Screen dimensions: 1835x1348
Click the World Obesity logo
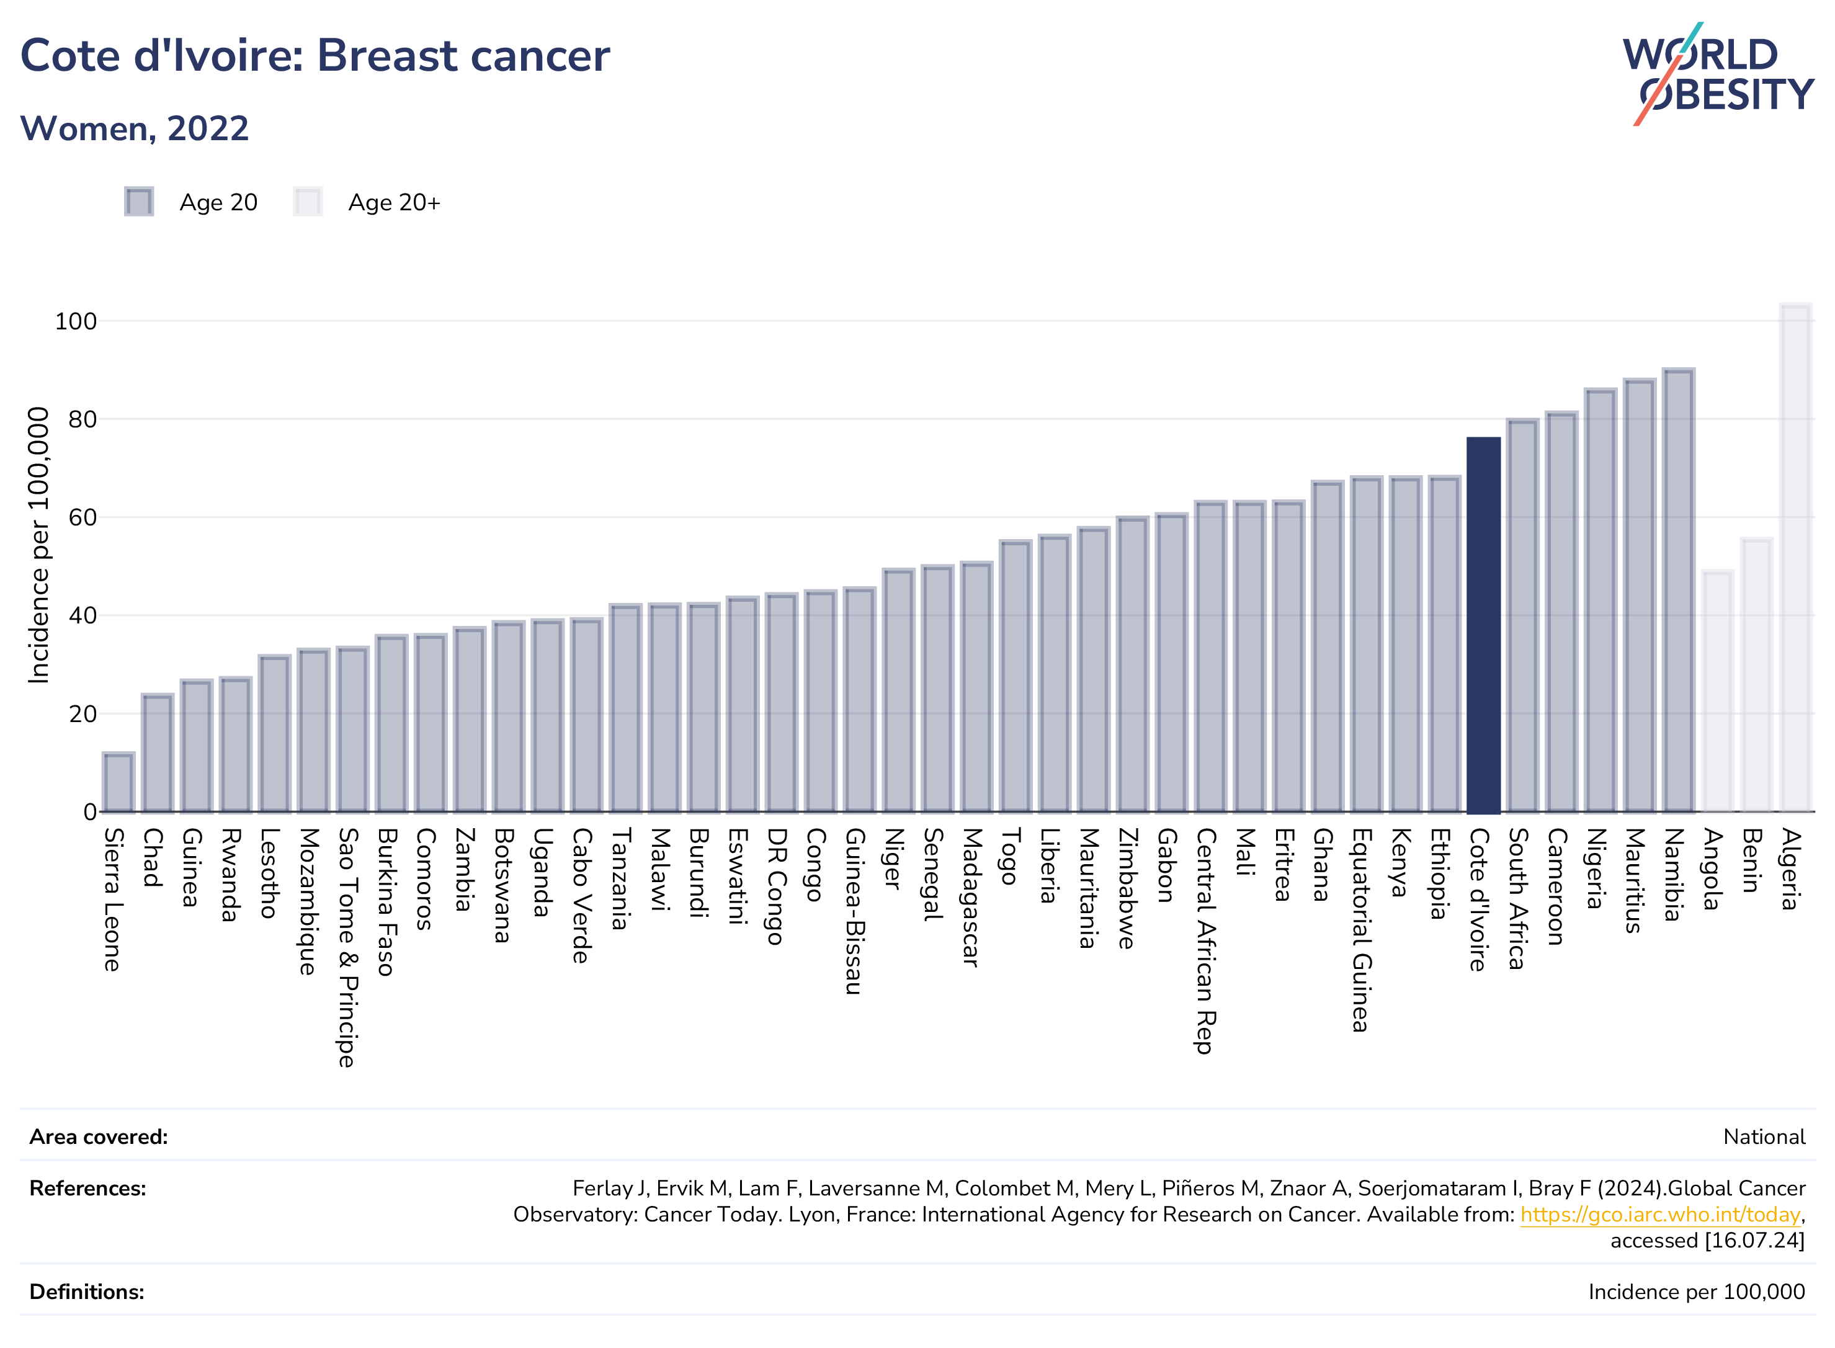[x=1718, y=74]
